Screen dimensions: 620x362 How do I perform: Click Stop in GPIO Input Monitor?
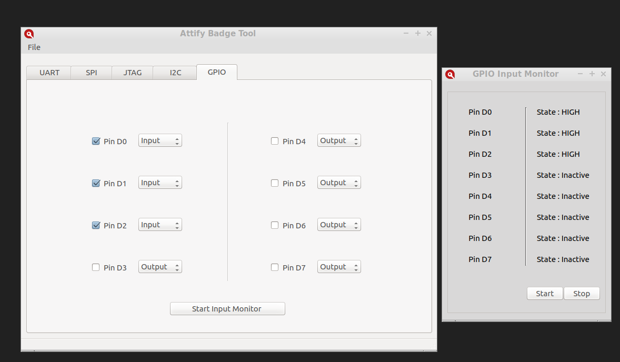[582, 294]
